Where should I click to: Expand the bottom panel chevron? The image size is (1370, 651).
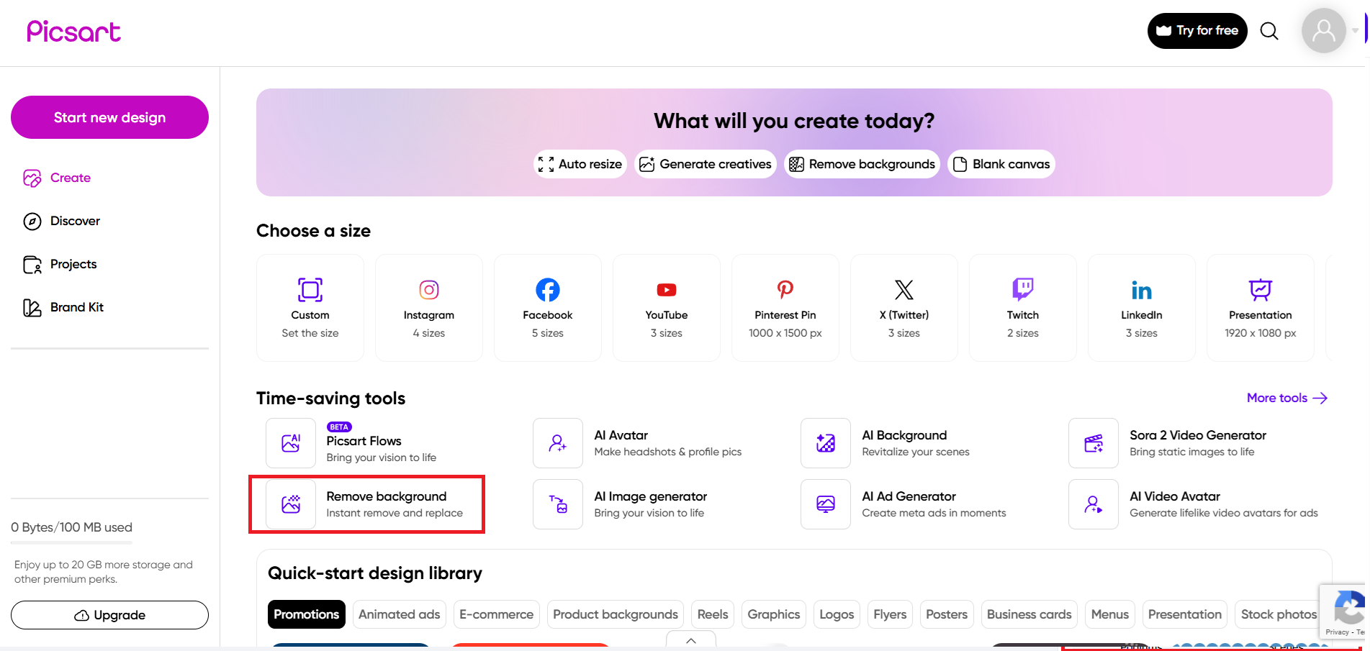pyautogui.click(x=691, y=640)
